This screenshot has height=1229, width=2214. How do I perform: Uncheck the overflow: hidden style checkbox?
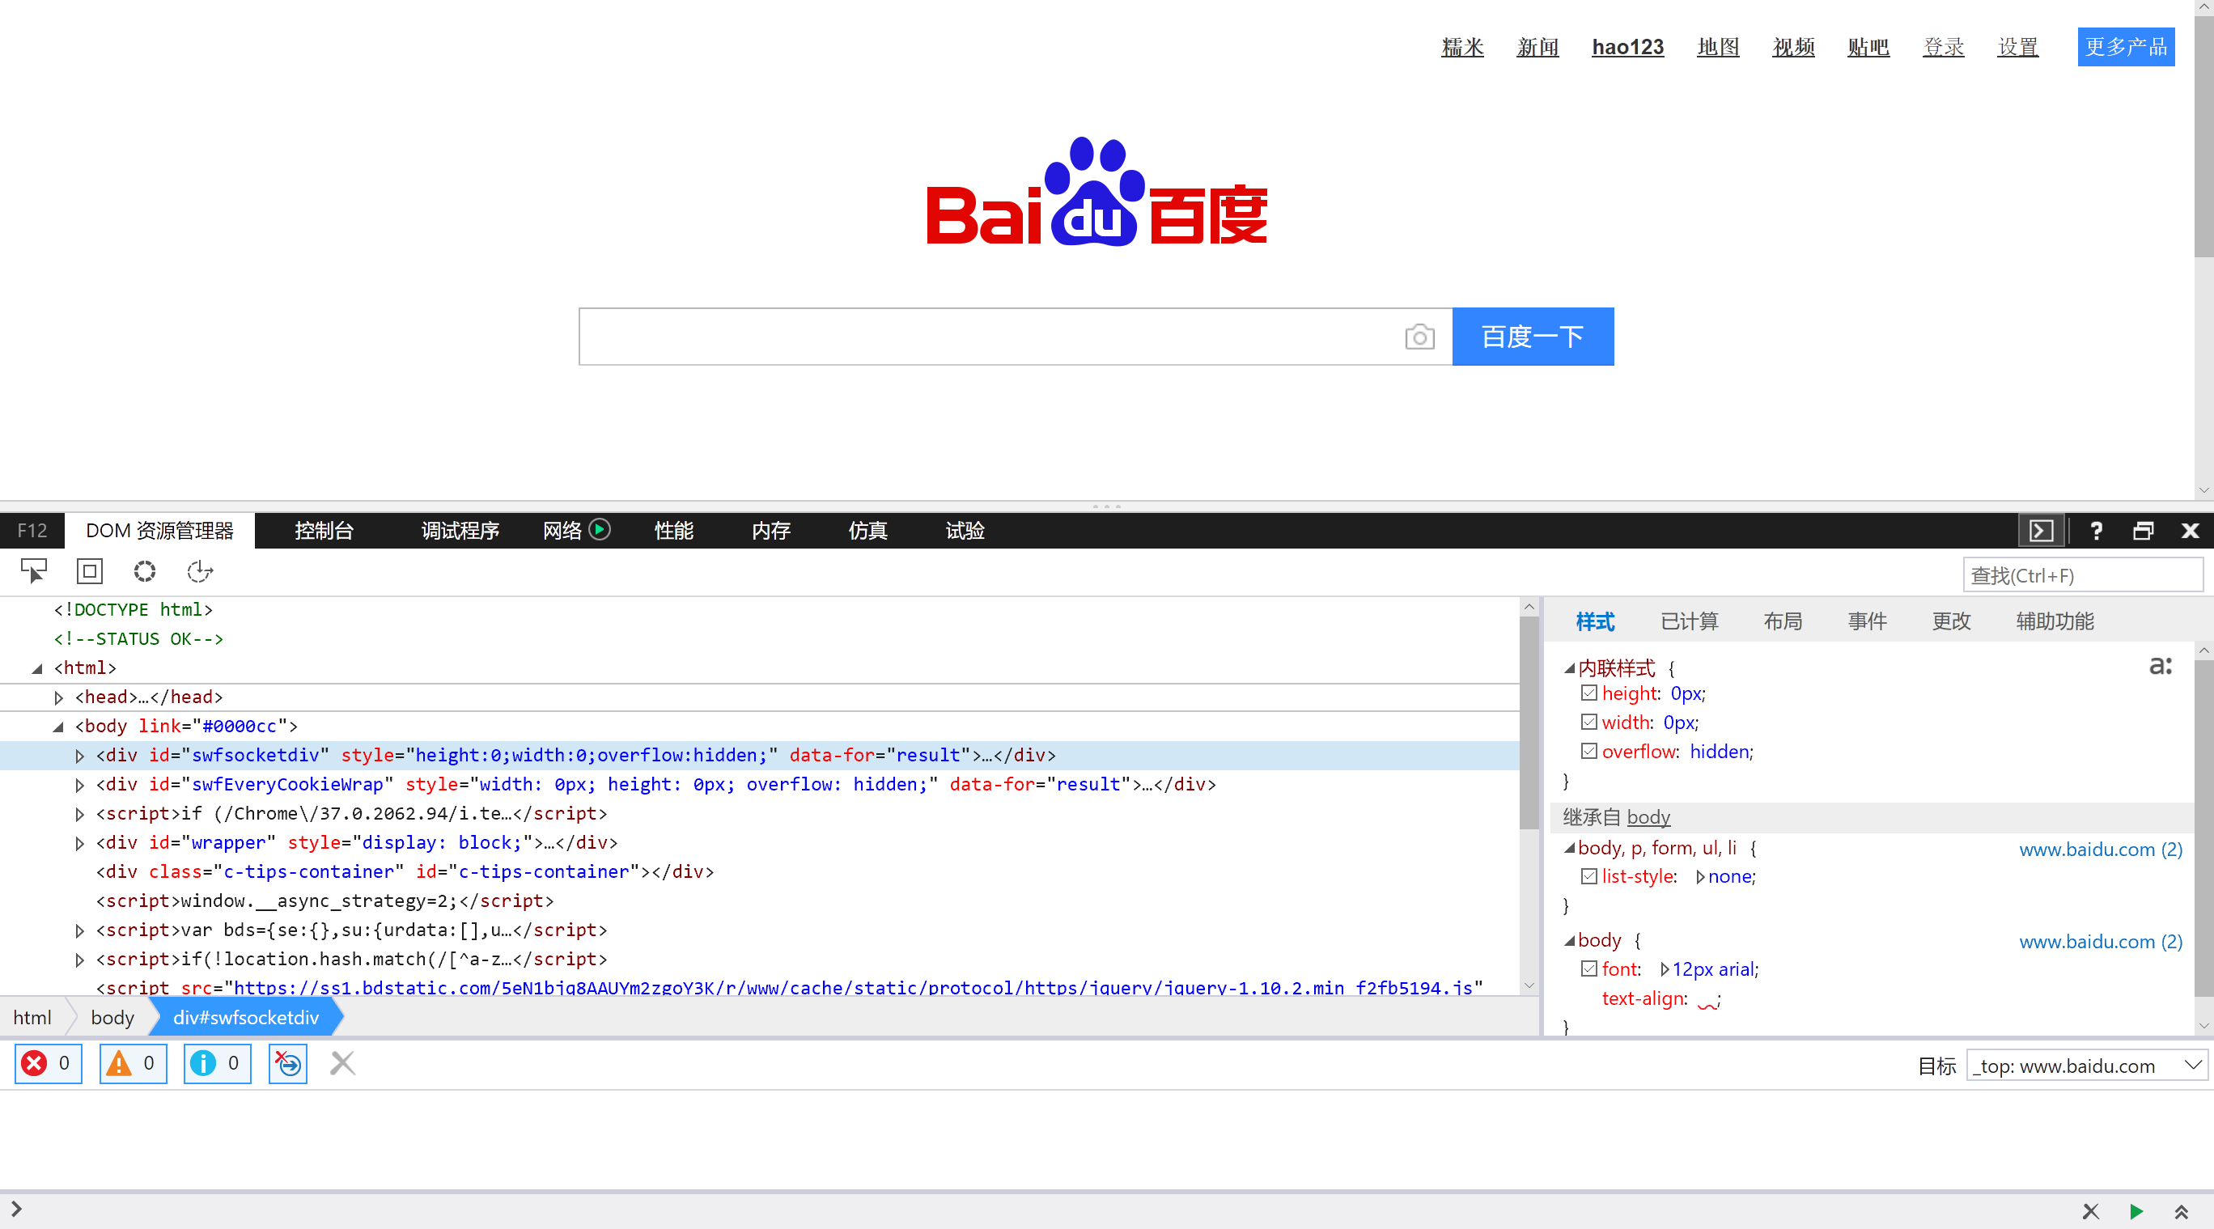click(x=1588, y=751)
